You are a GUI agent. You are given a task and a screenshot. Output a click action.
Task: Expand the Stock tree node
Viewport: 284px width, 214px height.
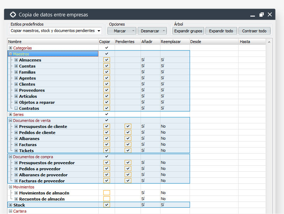pos(11,205)
